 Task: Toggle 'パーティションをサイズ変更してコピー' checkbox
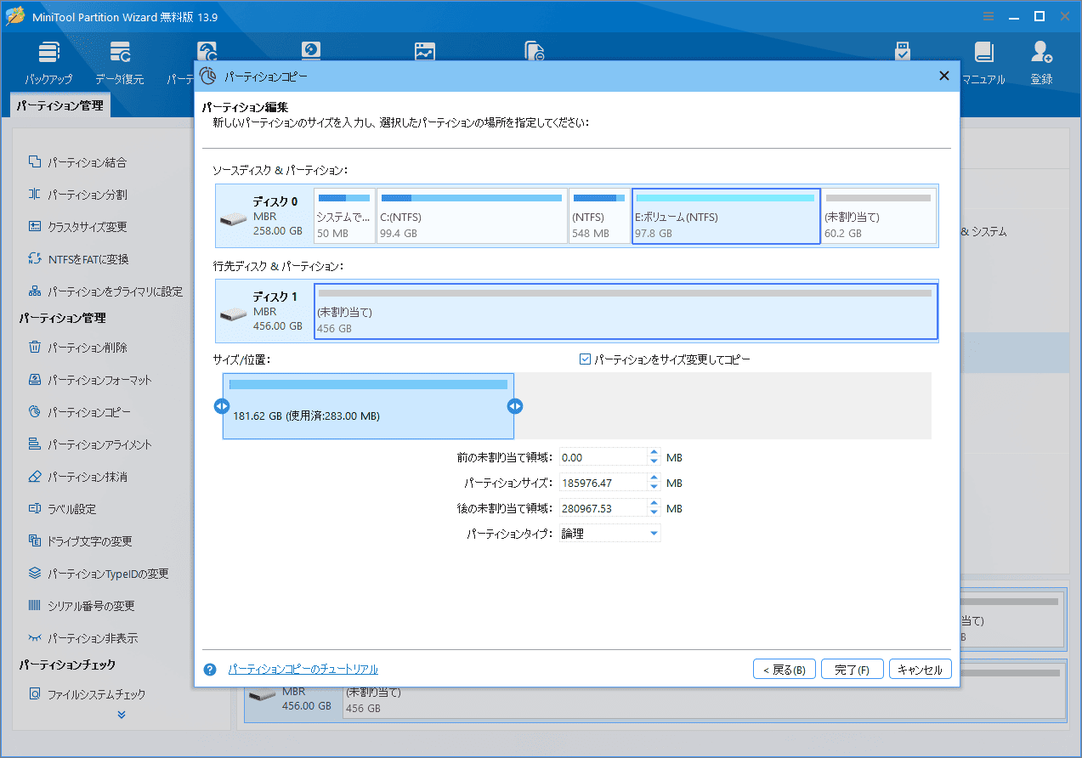point(585,359)
